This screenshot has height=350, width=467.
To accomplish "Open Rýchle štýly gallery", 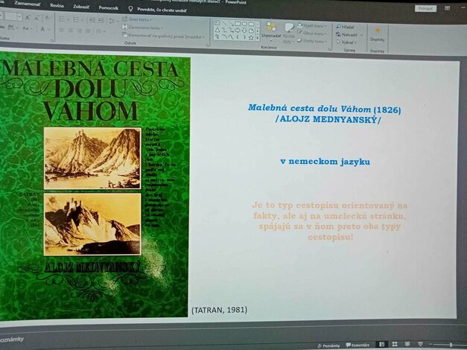I will (x=288, y=33).
